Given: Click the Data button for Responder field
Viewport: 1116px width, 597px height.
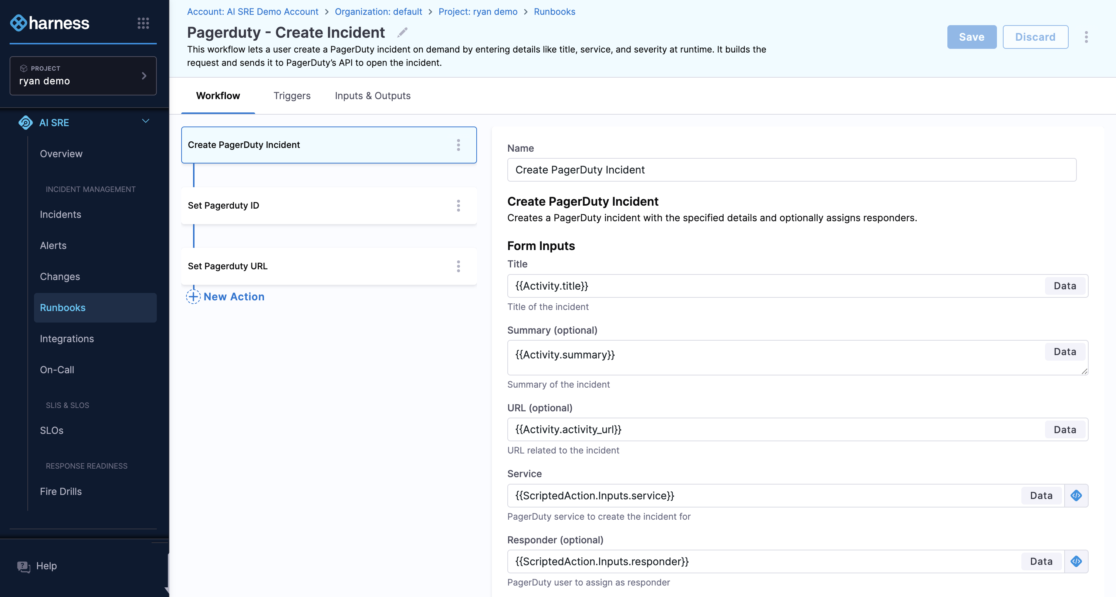Looking at the screenshot, I should tap(1041, 561).
